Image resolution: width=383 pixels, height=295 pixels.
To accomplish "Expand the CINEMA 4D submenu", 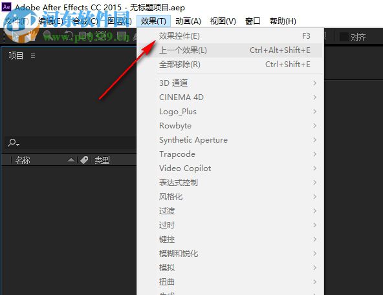I will pos(230,97).
